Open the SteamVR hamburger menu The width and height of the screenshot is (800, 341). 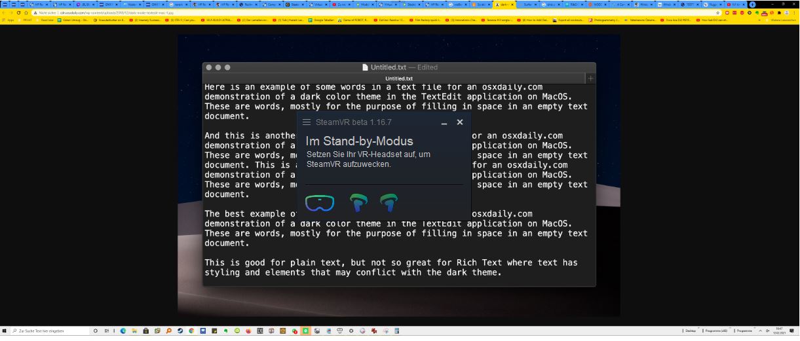click(306, 122)
